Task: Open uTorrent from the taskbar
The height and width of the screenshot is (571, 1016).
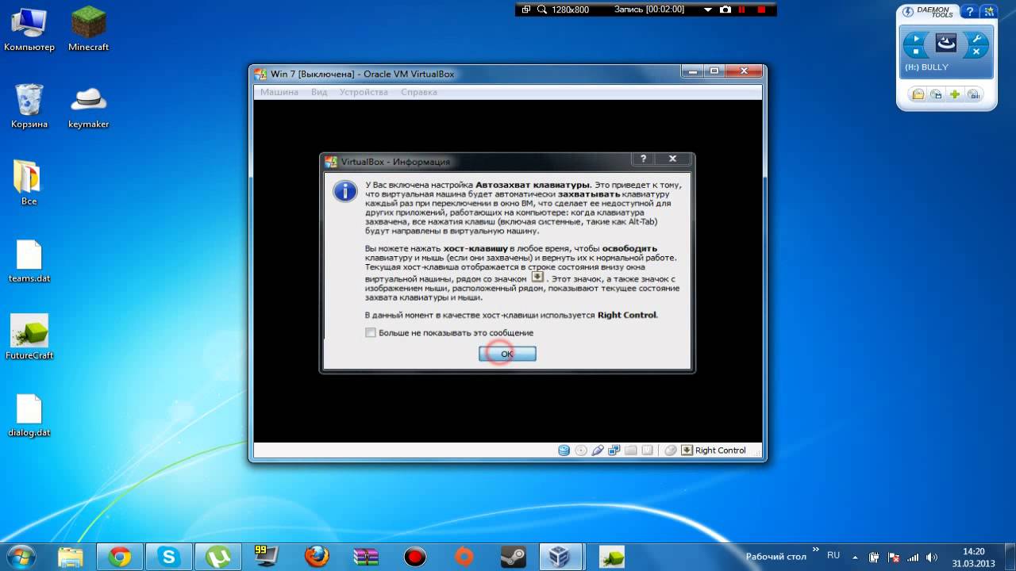Action: 217,557
